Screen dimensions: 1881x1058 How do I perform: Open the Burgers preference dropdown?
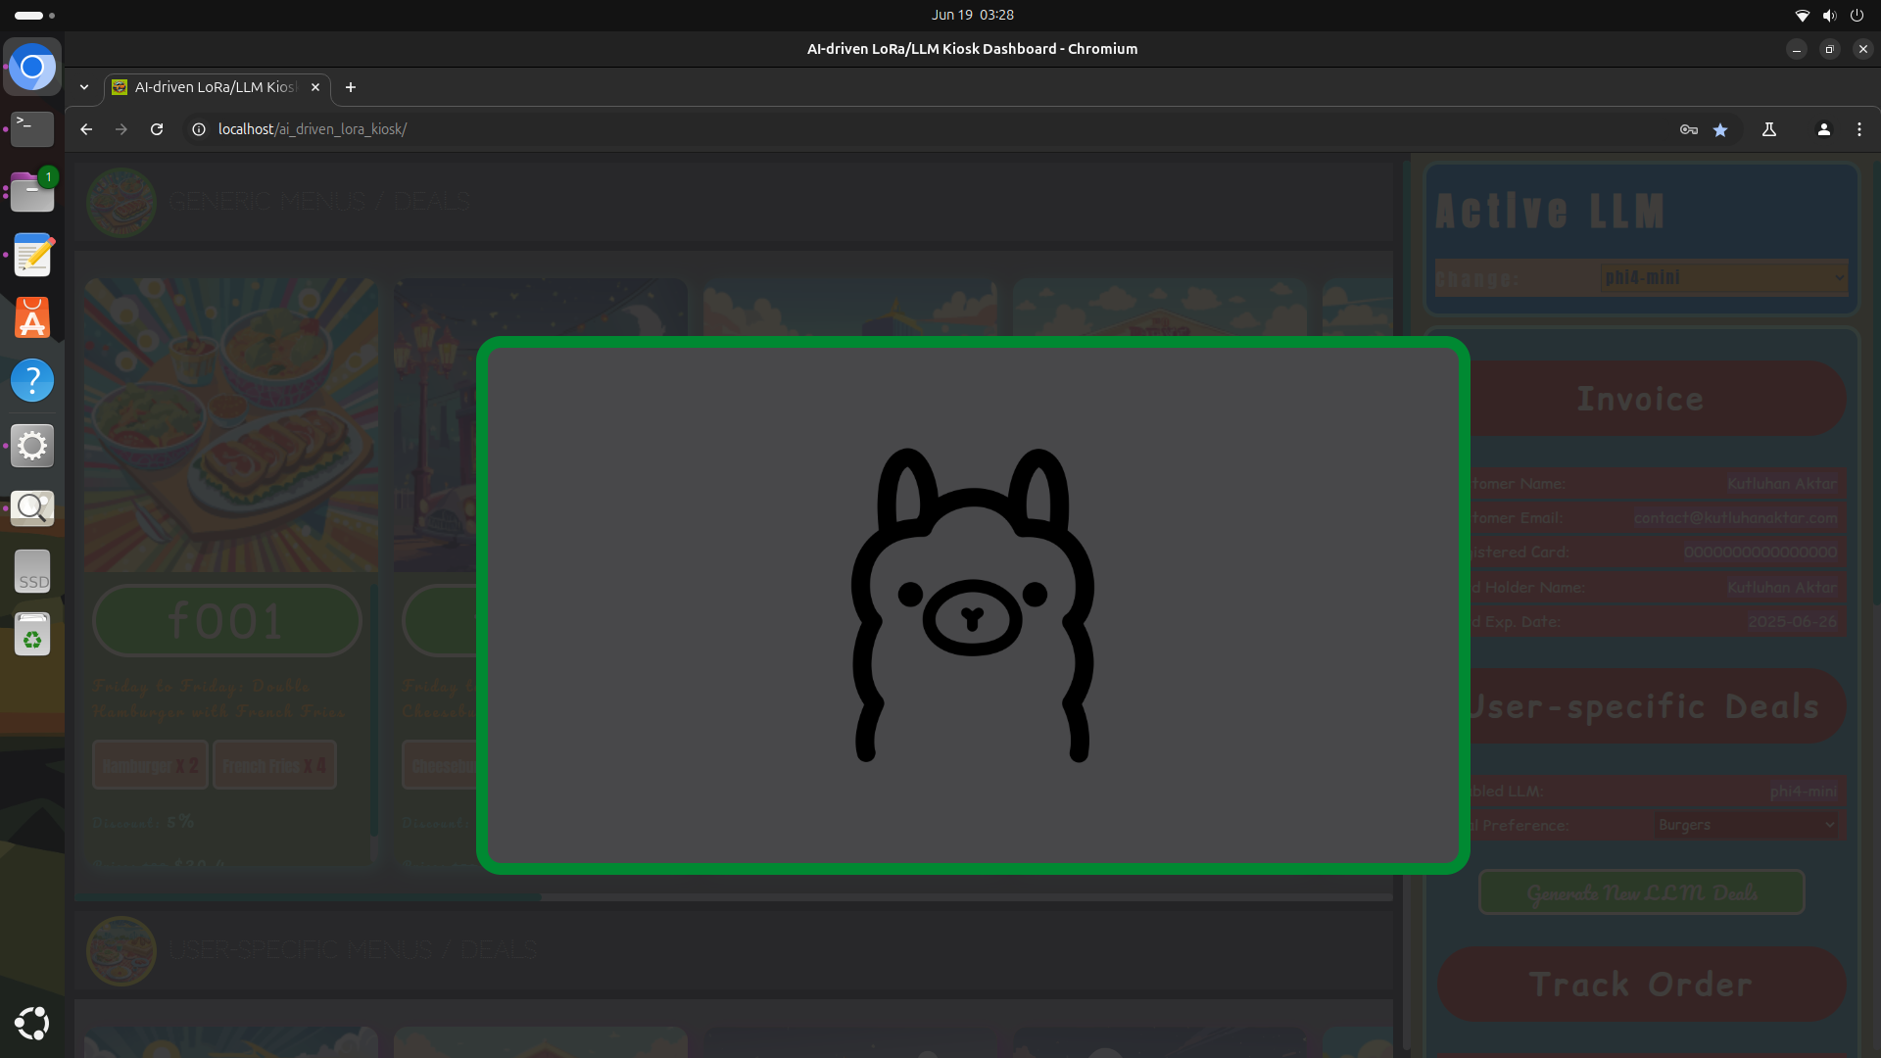(1746, 825)
